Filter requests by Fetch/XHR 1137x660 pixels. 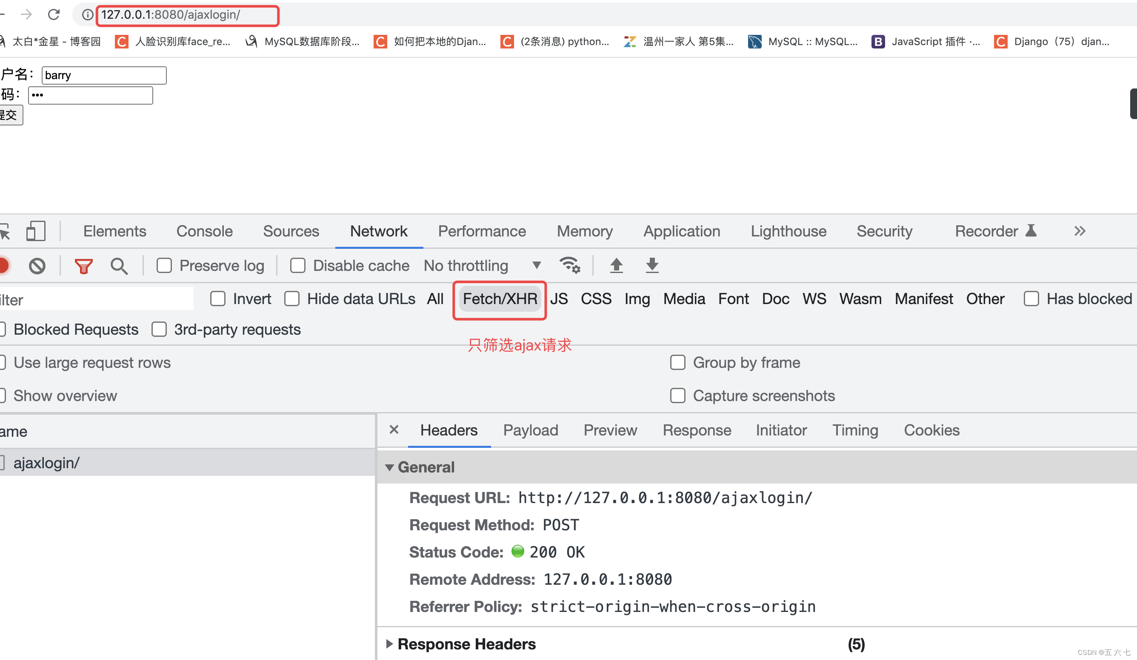pos(500,299)
